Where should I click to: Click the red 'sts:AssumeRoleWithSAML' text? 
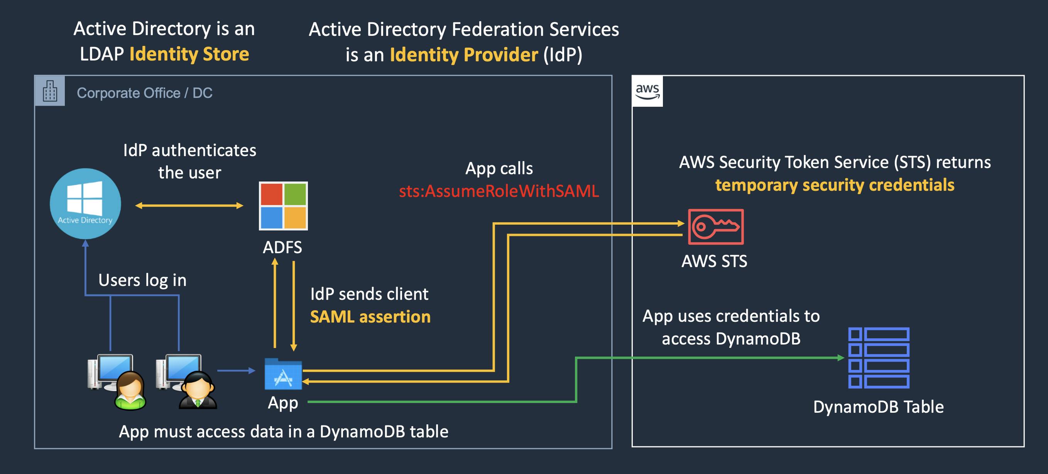tap(499, 191)
